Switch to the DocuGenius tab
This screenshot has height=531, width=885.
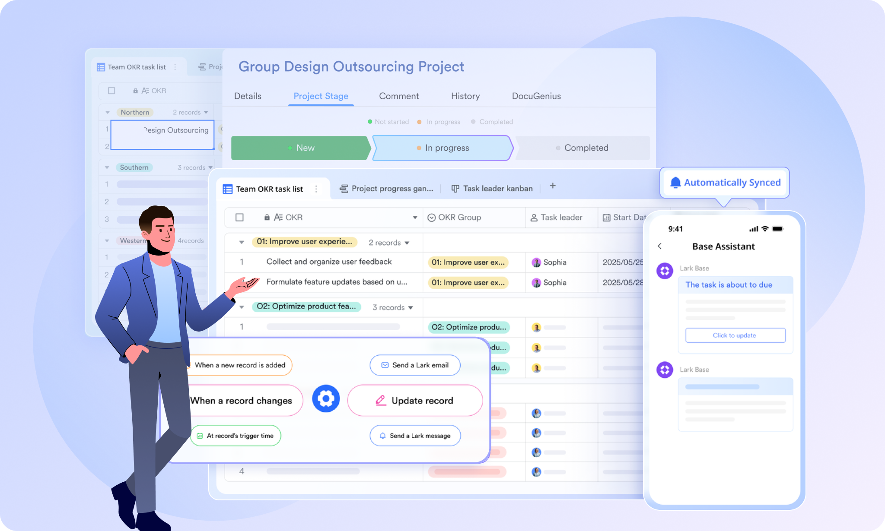pos(536,96)
